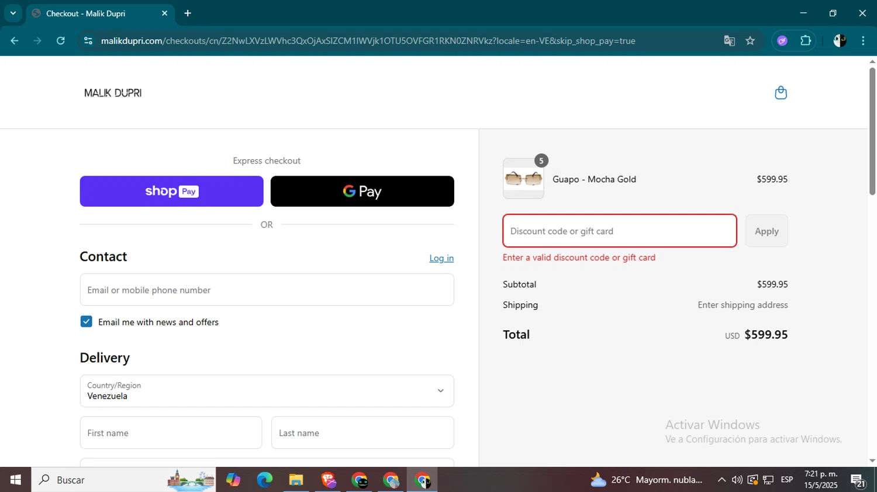The width and height of the screenshot is (877, 492).
Task: Open Microsoft Edge from taskbar
Action: coord(264,480)
